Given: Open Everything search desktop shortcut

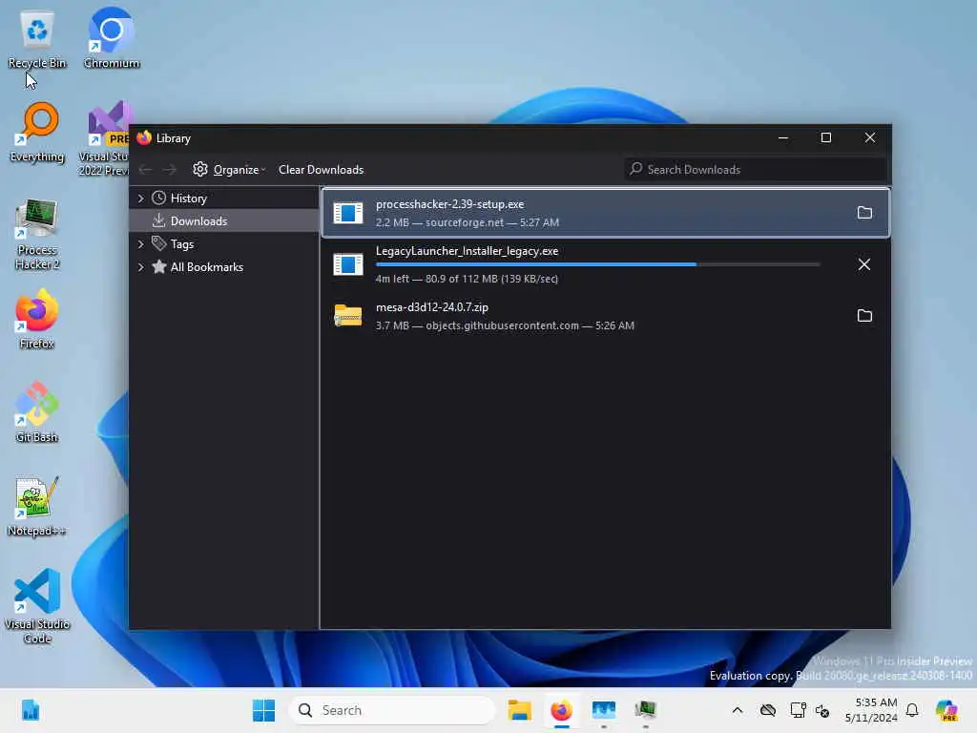Looking at the screenshot, I should 37,133.
